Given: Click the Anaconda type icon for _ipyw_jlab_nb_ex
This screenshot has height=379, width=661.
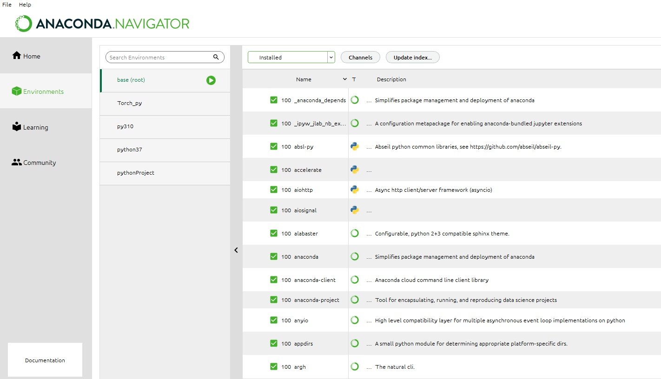Looking at the screenshot, I should pos(355,123).
